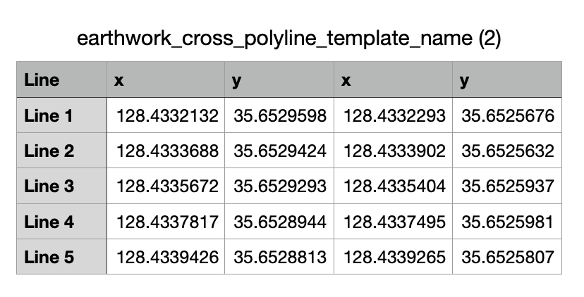This screenshot has width=584, height=297.
Task: Select the Line 5 row header
Action: click(61, 257)
